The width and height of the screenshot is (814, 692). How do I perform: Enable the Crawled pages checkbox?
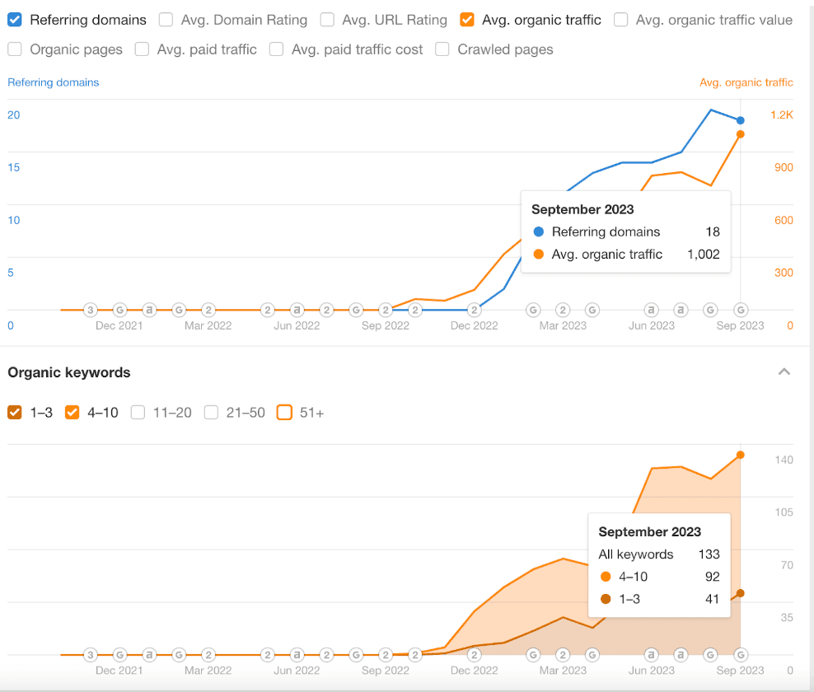[442, 49]
